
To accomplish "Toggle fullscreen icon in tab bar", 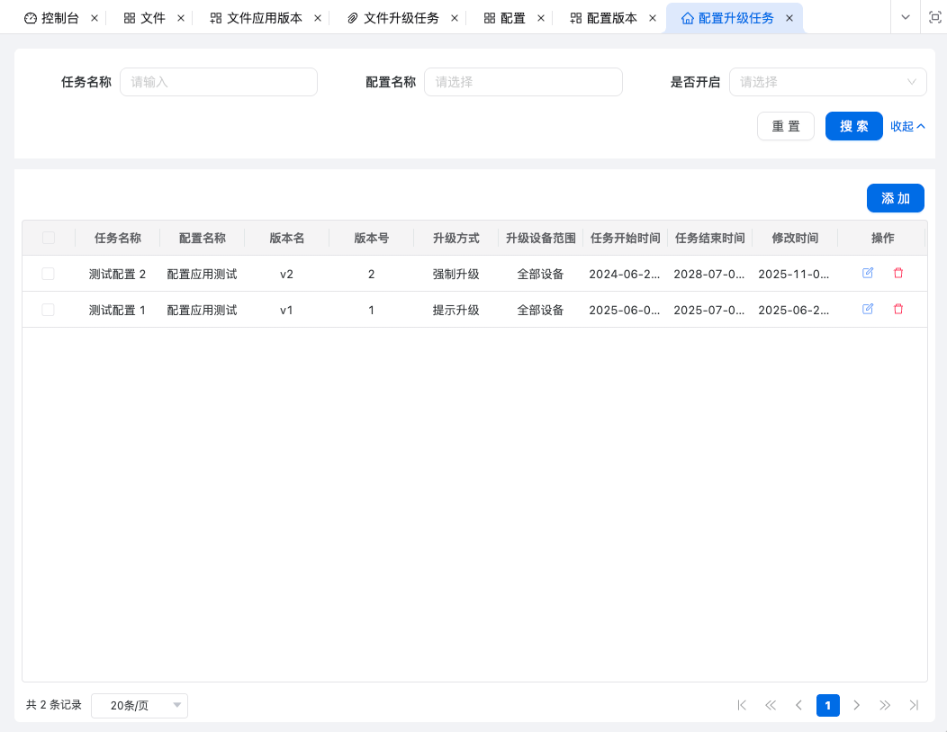I will [934, 17].
